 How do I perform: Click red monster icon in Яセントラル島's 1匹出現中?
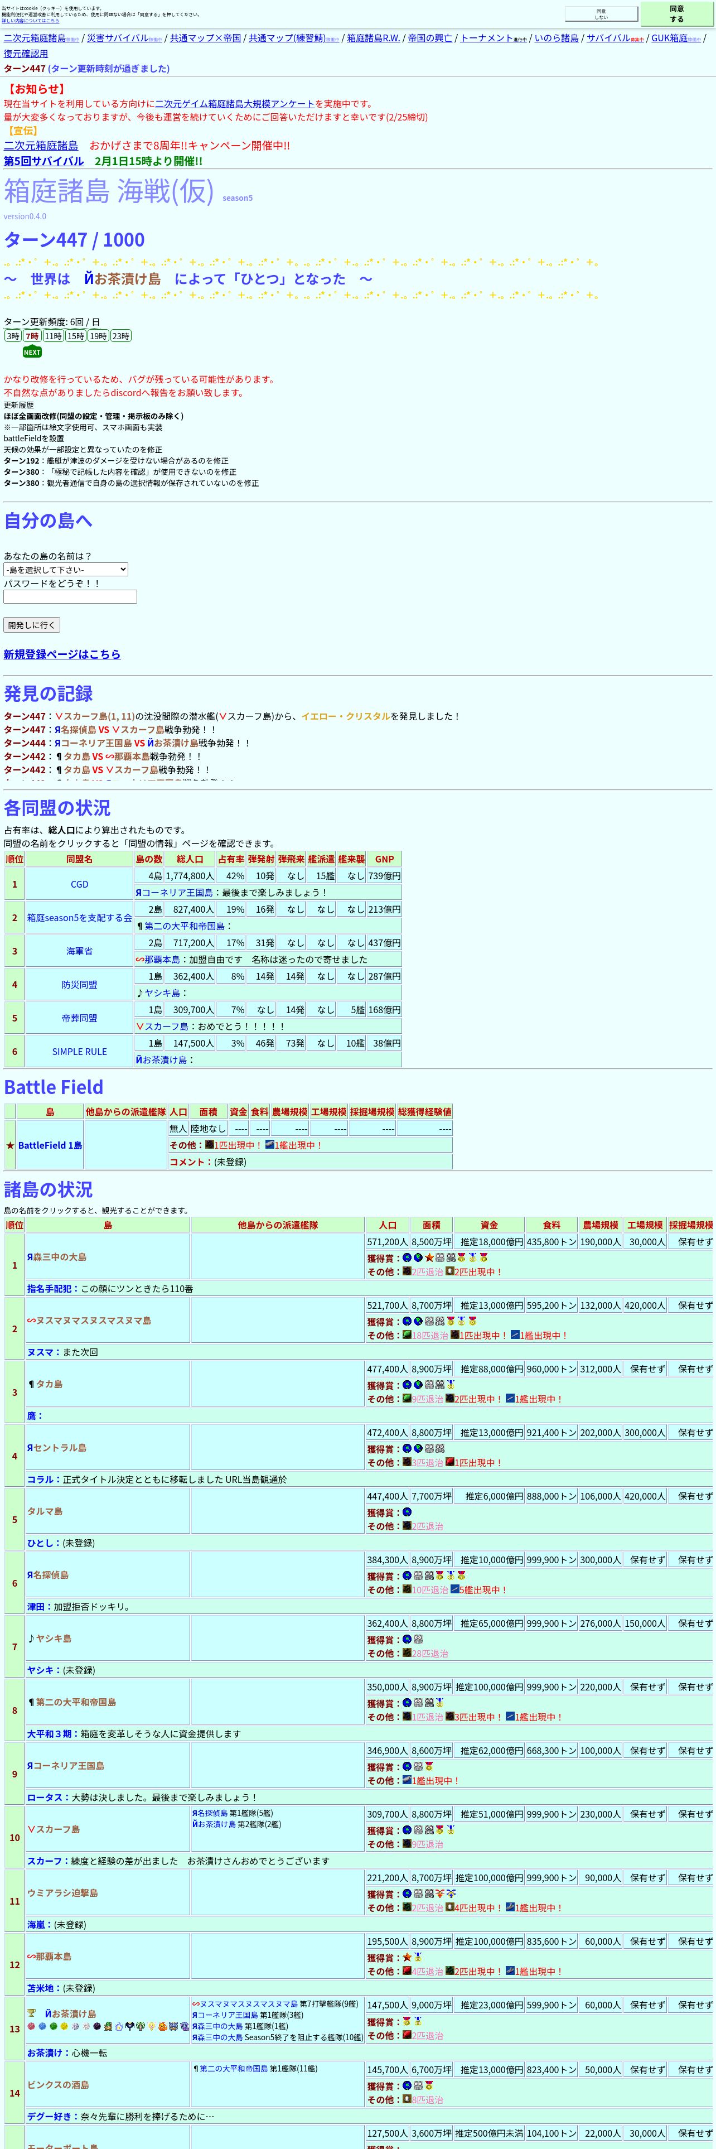pos(450,1462)
